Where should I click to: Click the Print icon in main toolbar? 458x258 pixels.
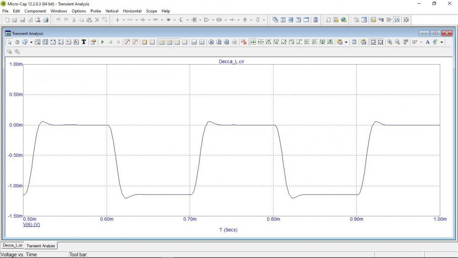tap(46, 20)
